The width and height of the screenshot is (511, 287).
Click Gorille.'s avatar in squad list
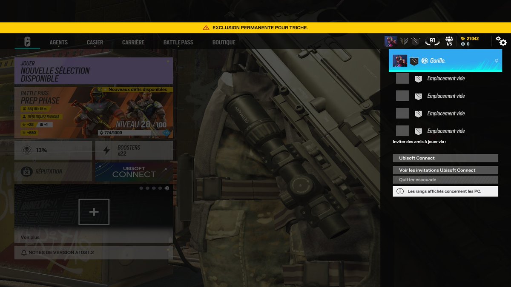(400, 61)
